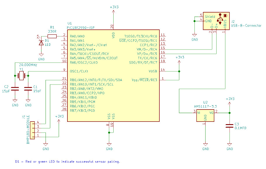
Task: Click pin number 14 at VUSB
Action: tap(163, 69)
